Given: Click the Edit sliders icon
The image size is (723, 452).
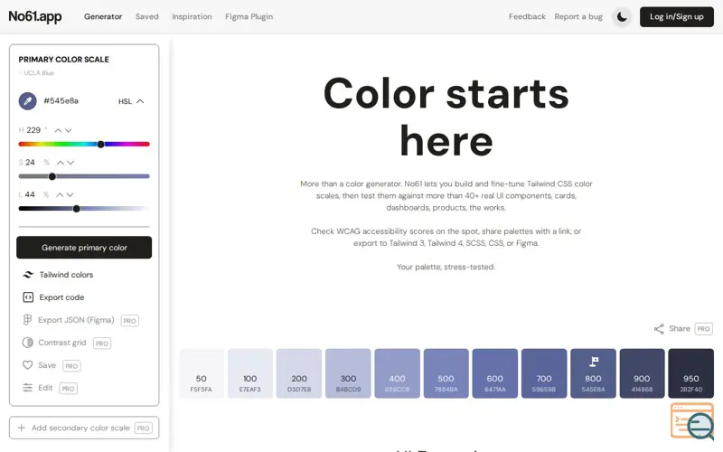Looking at the screenshot, I should (x=28, y=388).
